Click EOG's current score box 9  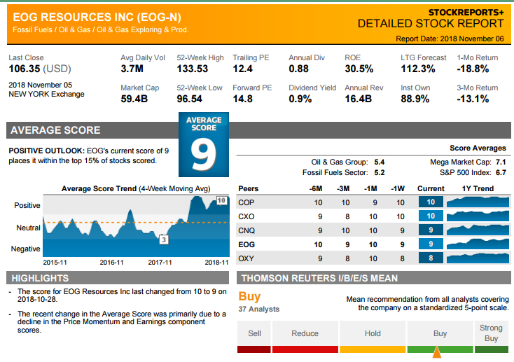(431, 244)
